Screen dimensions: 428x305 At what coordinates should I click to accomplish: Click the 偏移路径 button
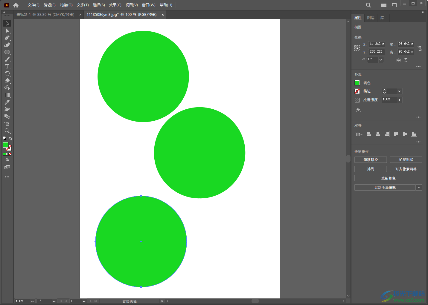pos(371,160)
